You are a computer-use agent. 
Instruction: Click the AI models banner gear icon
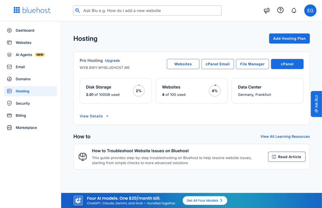coord(78,200)
